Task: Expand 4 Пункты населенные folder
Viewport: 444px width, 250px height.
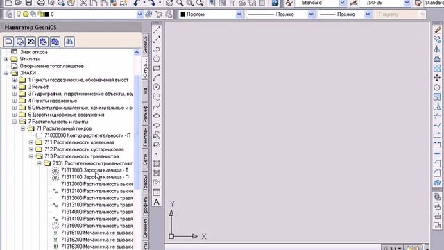Action: click(15, 101)
